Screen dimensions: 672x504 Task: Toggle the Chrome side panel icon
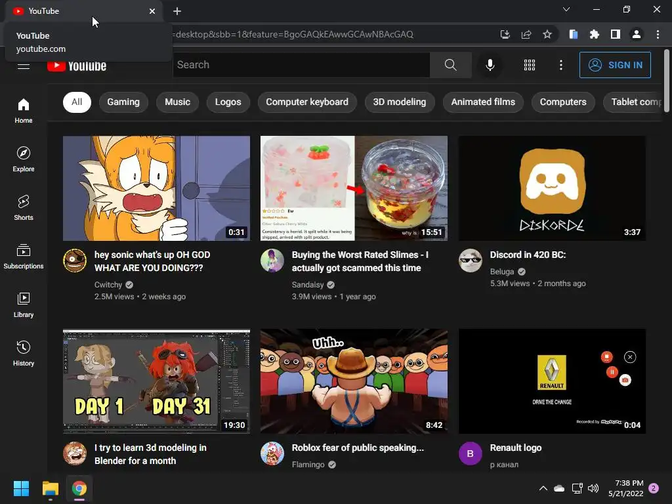(616, 34)
